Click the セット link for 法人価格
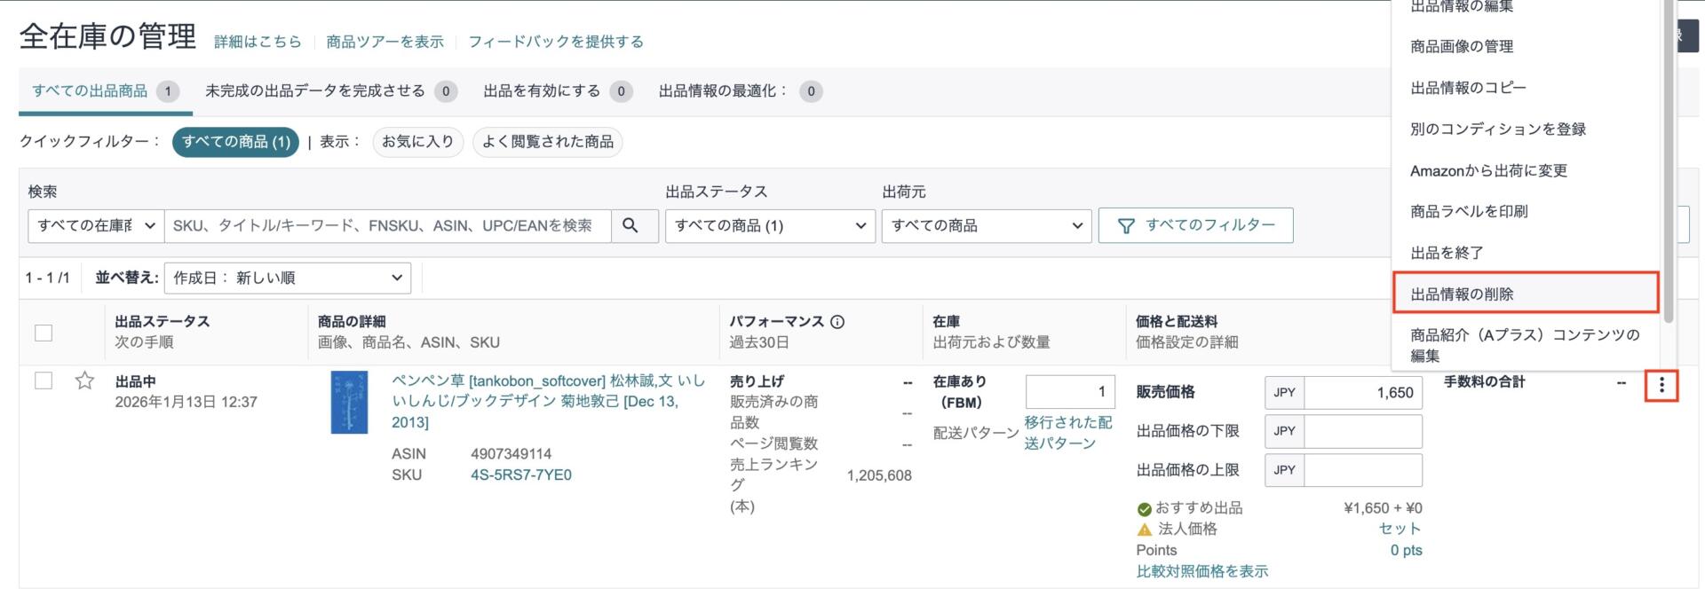 1400,529
